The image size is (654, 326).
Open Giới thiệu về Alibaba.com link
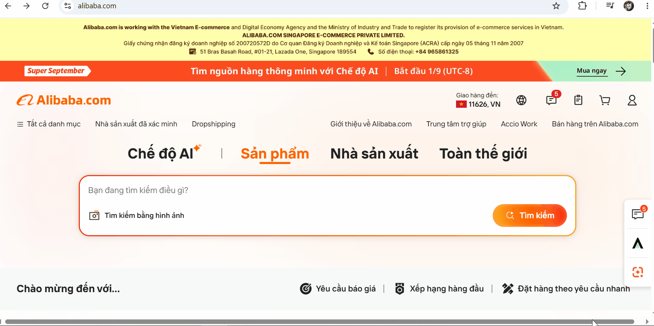tap(371, 124)
